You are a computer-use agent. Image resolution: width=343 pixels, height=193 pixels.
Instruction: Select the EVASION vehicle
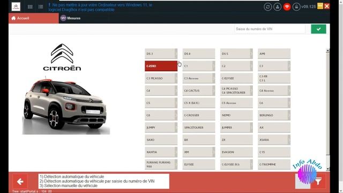point(236,152)
